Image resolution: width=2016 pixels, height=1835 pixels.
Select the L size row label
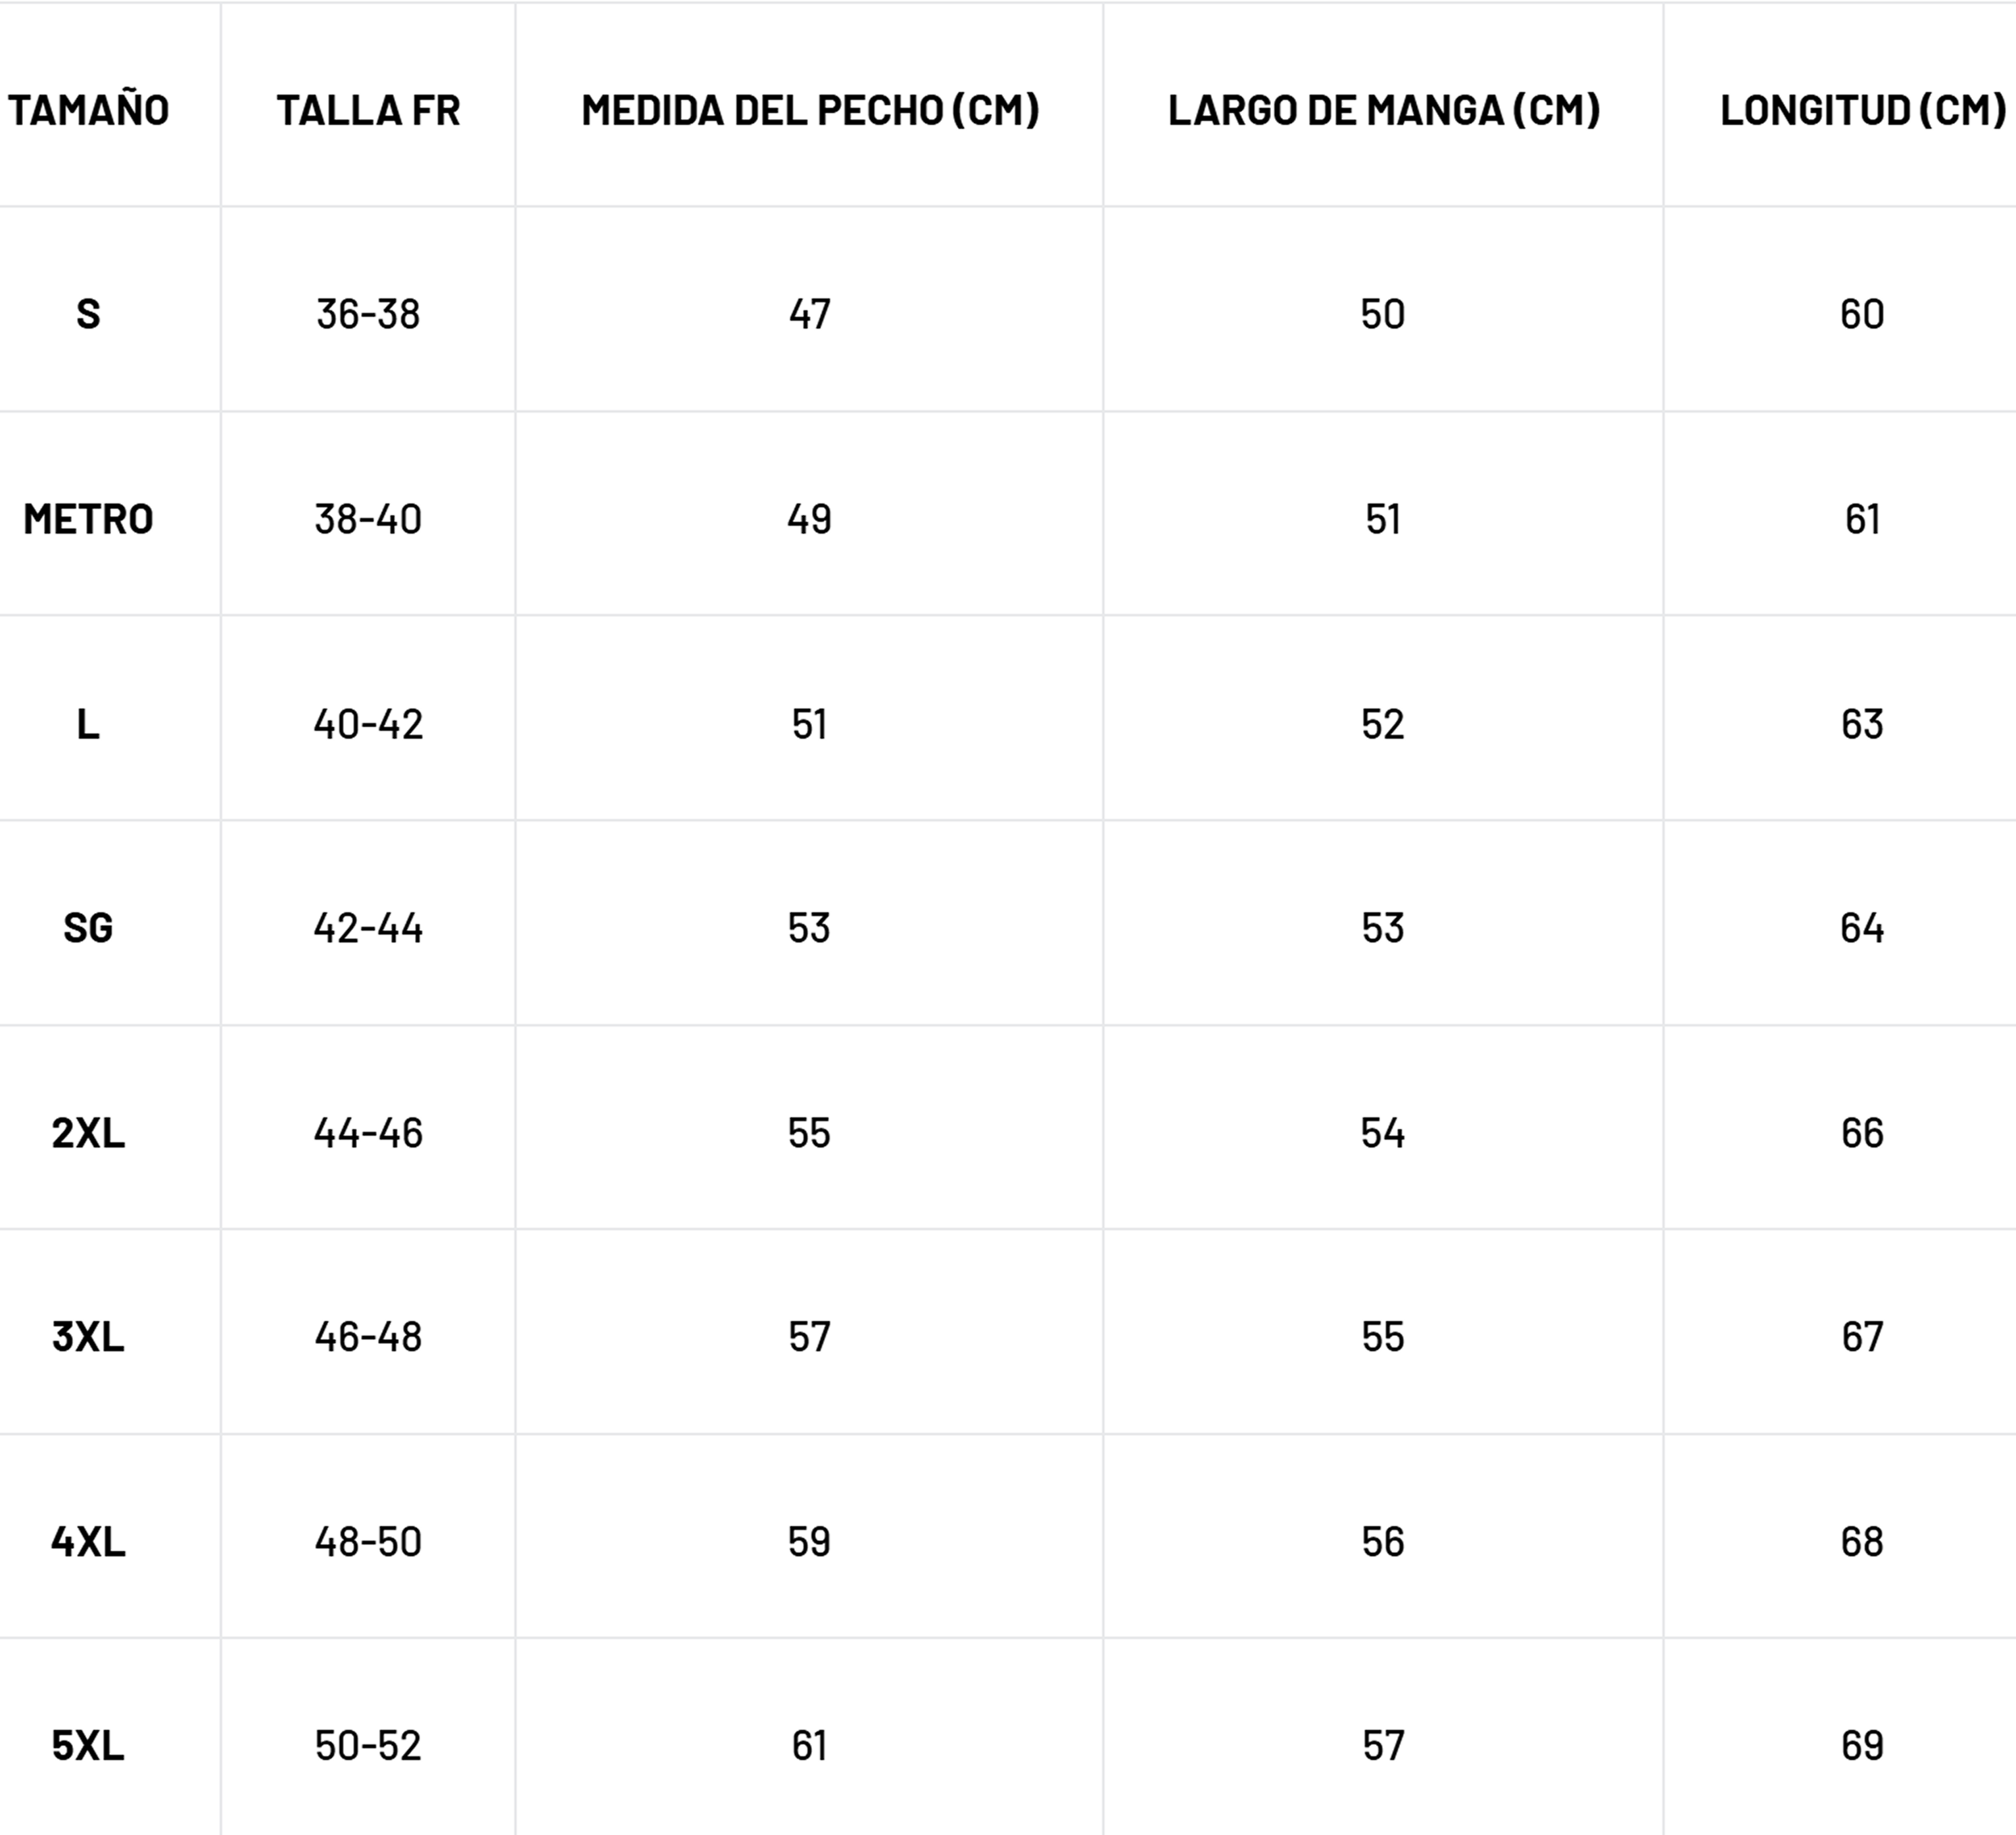pos(88,724)
